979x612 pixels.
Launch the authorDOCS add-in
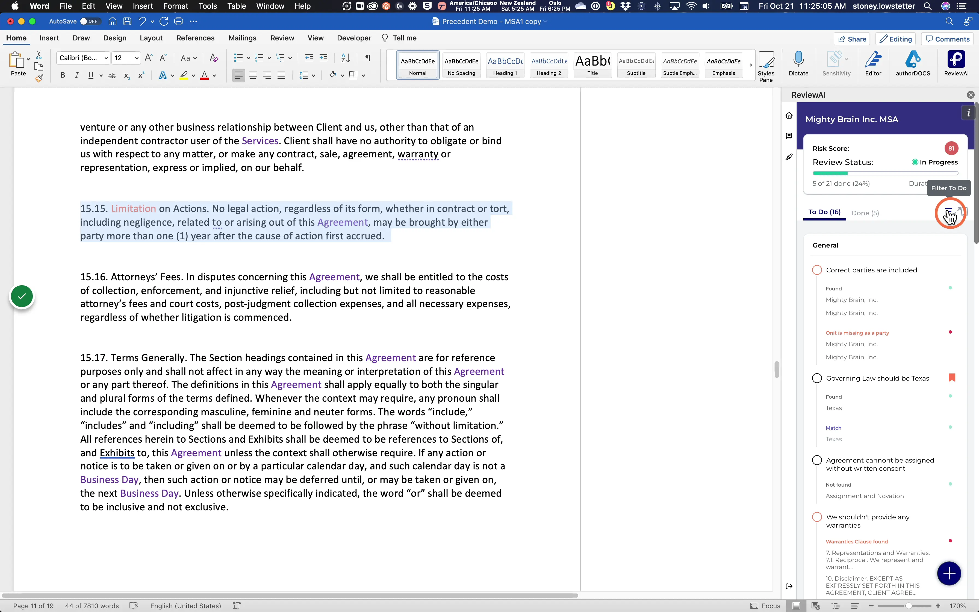tap(913, 64)
